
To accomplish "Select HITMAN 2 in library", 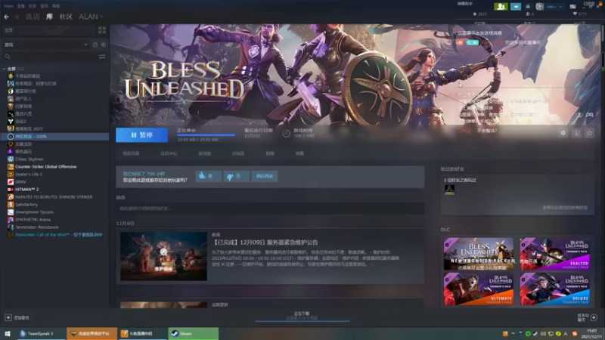I will (26, 190).
